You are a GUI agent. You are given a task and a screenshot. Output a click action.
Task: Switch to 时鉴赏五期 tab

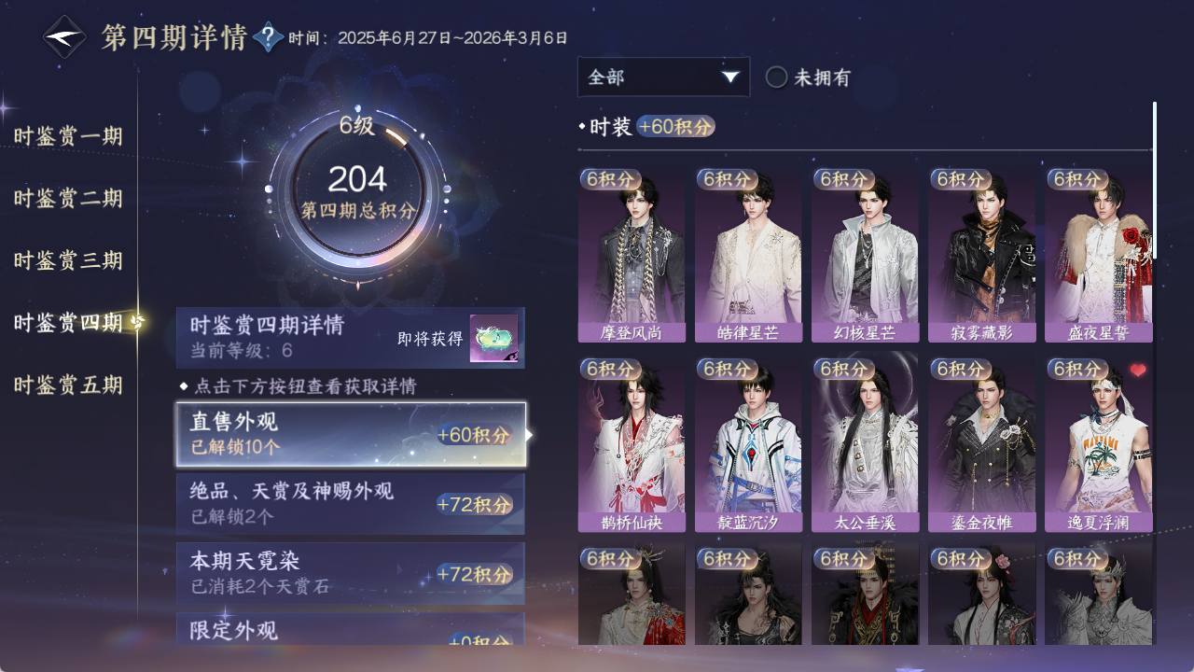(68, 385)
